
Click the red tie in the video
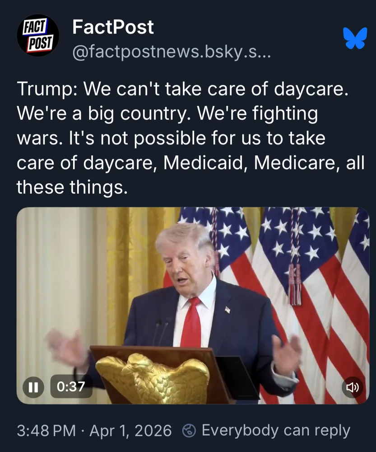tap(191, 323)
